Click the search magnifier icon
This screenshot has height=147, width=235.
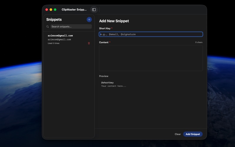(x=48, y=26)
